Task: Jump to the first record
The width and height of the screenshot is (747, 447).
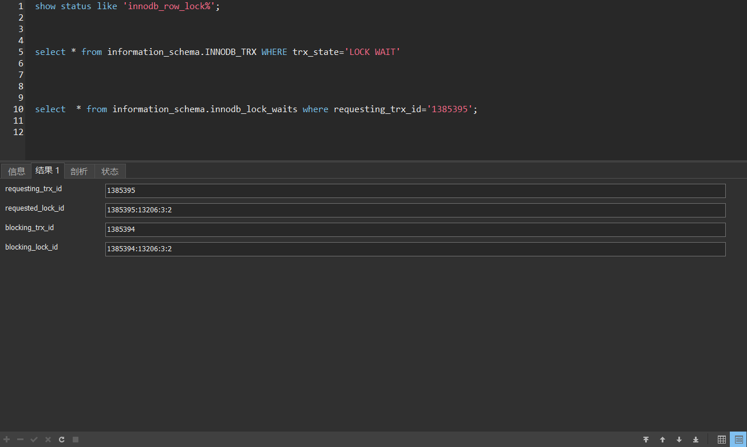Action: (x=646, y=439)
